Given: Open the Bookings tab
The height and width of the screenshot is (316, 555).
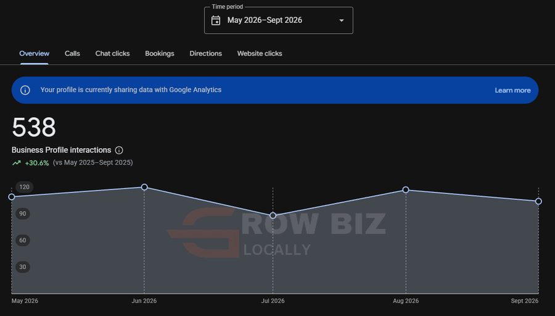Looking at the screenshot, I should tap(160, 54).
